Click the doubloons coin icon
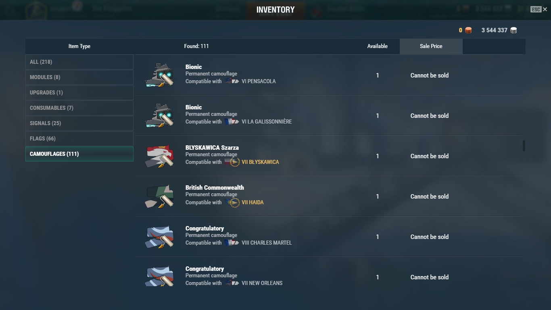The image size is (551, 310). pos(468,30)
